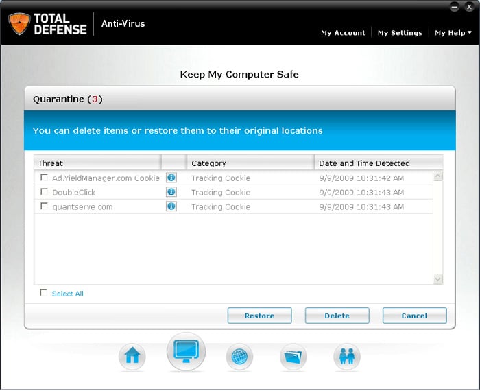Click the Select All link text
Screen dimensions: 480x391
point(68,294)
